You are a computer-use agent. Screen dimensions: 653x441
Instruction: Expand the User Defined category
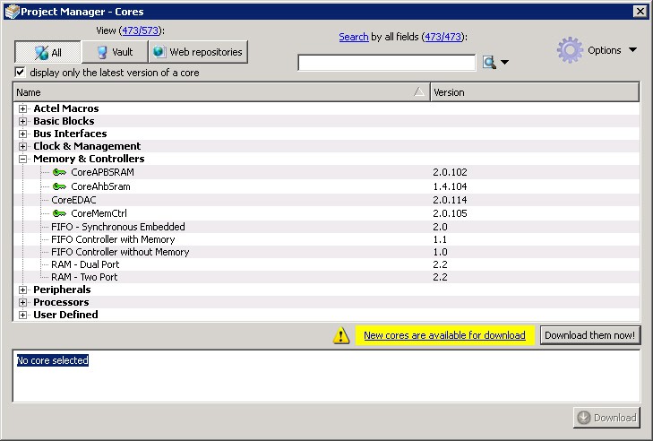(x=23, y=315)
